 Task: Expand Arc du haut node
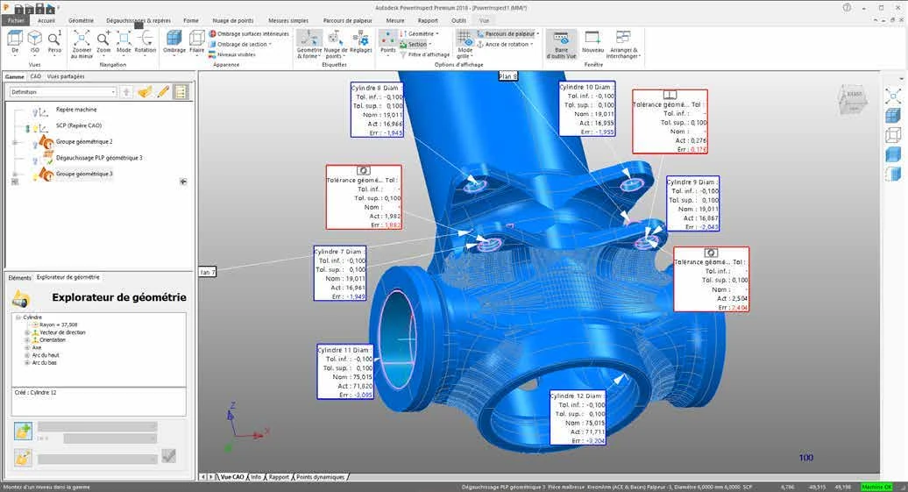26,355
